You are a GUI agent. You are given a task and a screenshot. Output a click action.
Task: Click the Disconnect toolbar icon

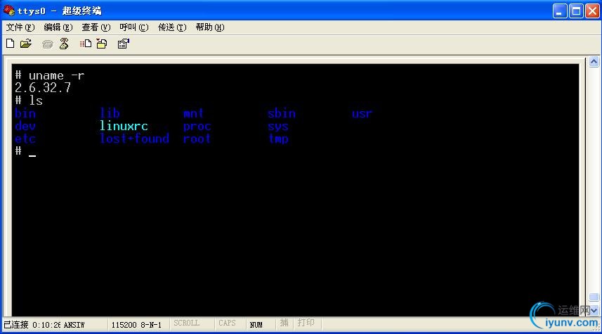[x=64, y=44]
